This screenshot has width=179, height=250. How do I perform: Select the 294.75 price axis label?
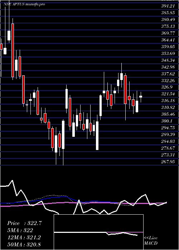tap(168, 128)
